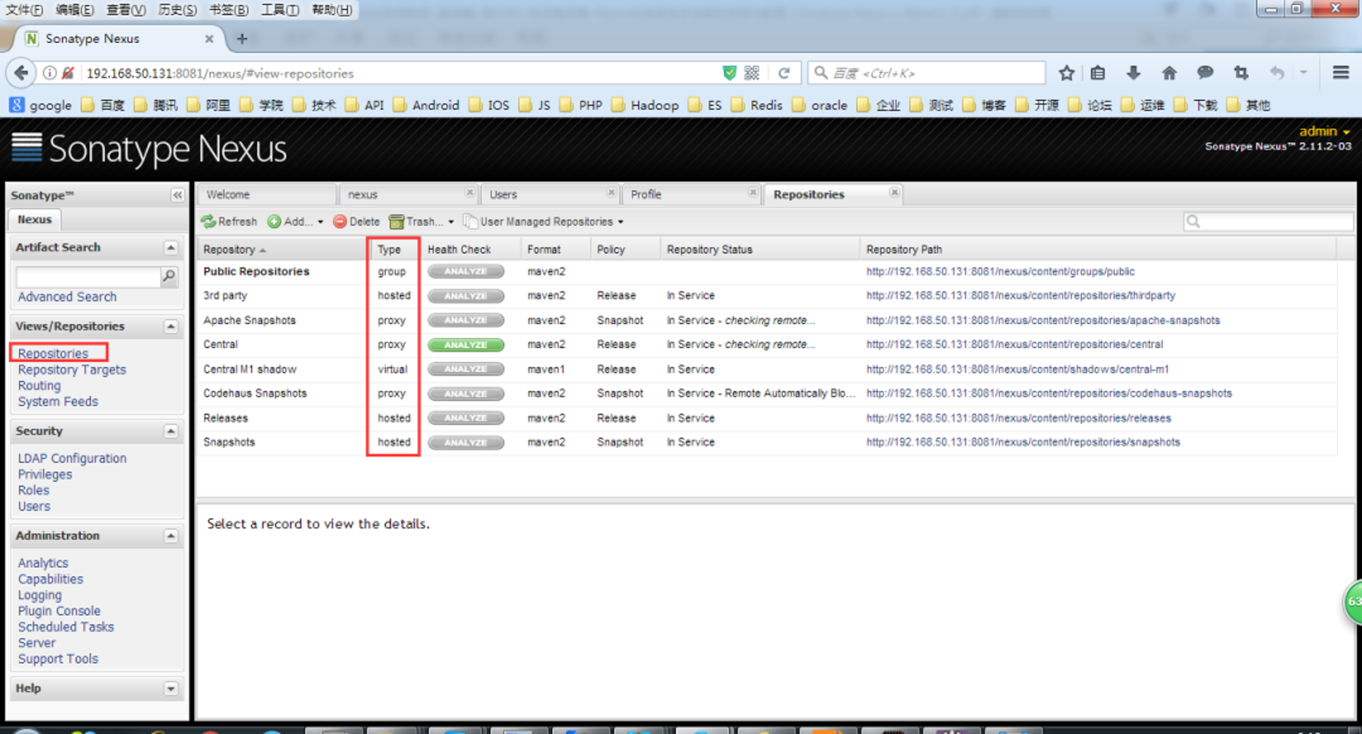The image size is (1362, 734).
Task: Click Analyze for Public Repositories row
Action: point(466,272)
